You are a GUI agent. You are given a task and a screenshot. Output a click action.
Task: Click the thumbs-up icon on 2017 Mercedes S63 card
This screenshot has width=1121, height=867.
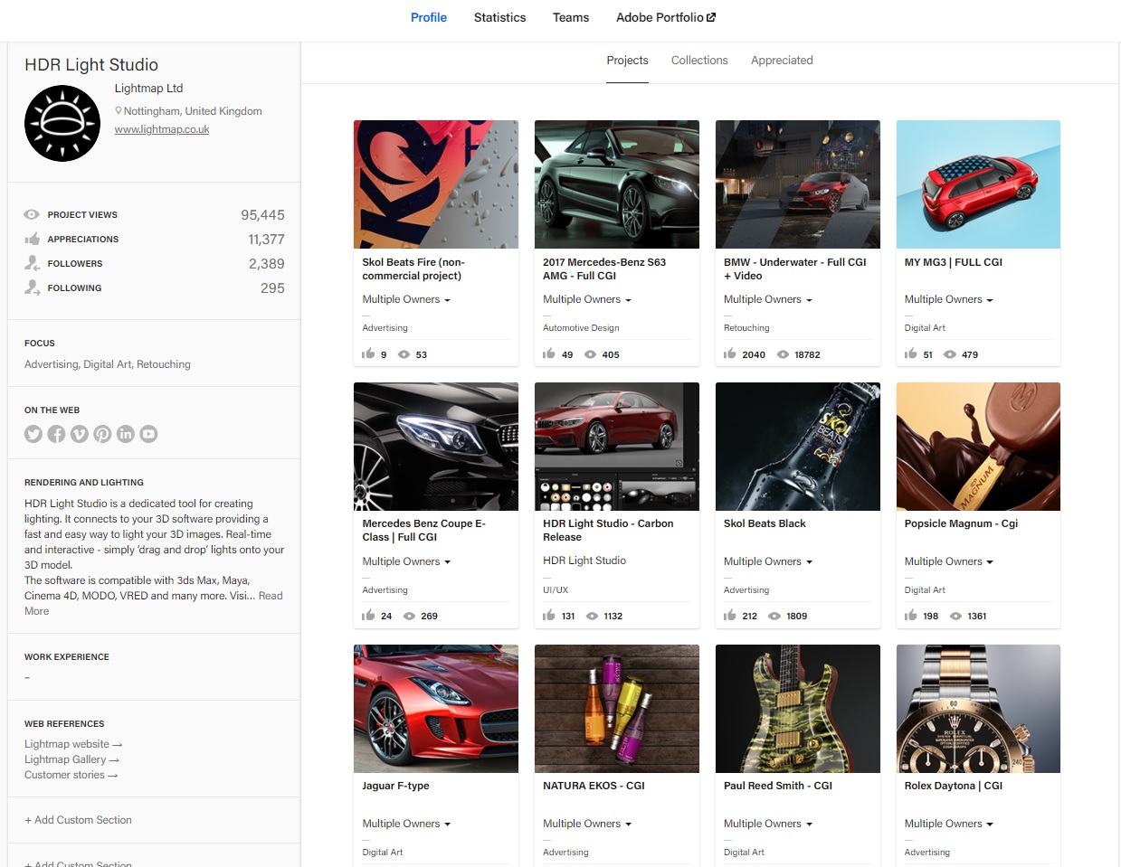[x=549, y=353]
